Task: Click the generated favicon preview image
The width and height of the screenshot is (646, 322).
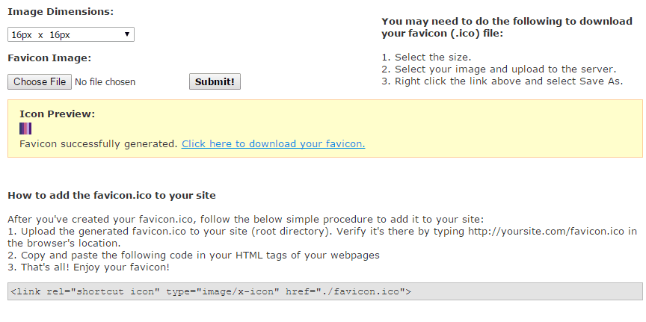Action: click(x=25, y=129)
